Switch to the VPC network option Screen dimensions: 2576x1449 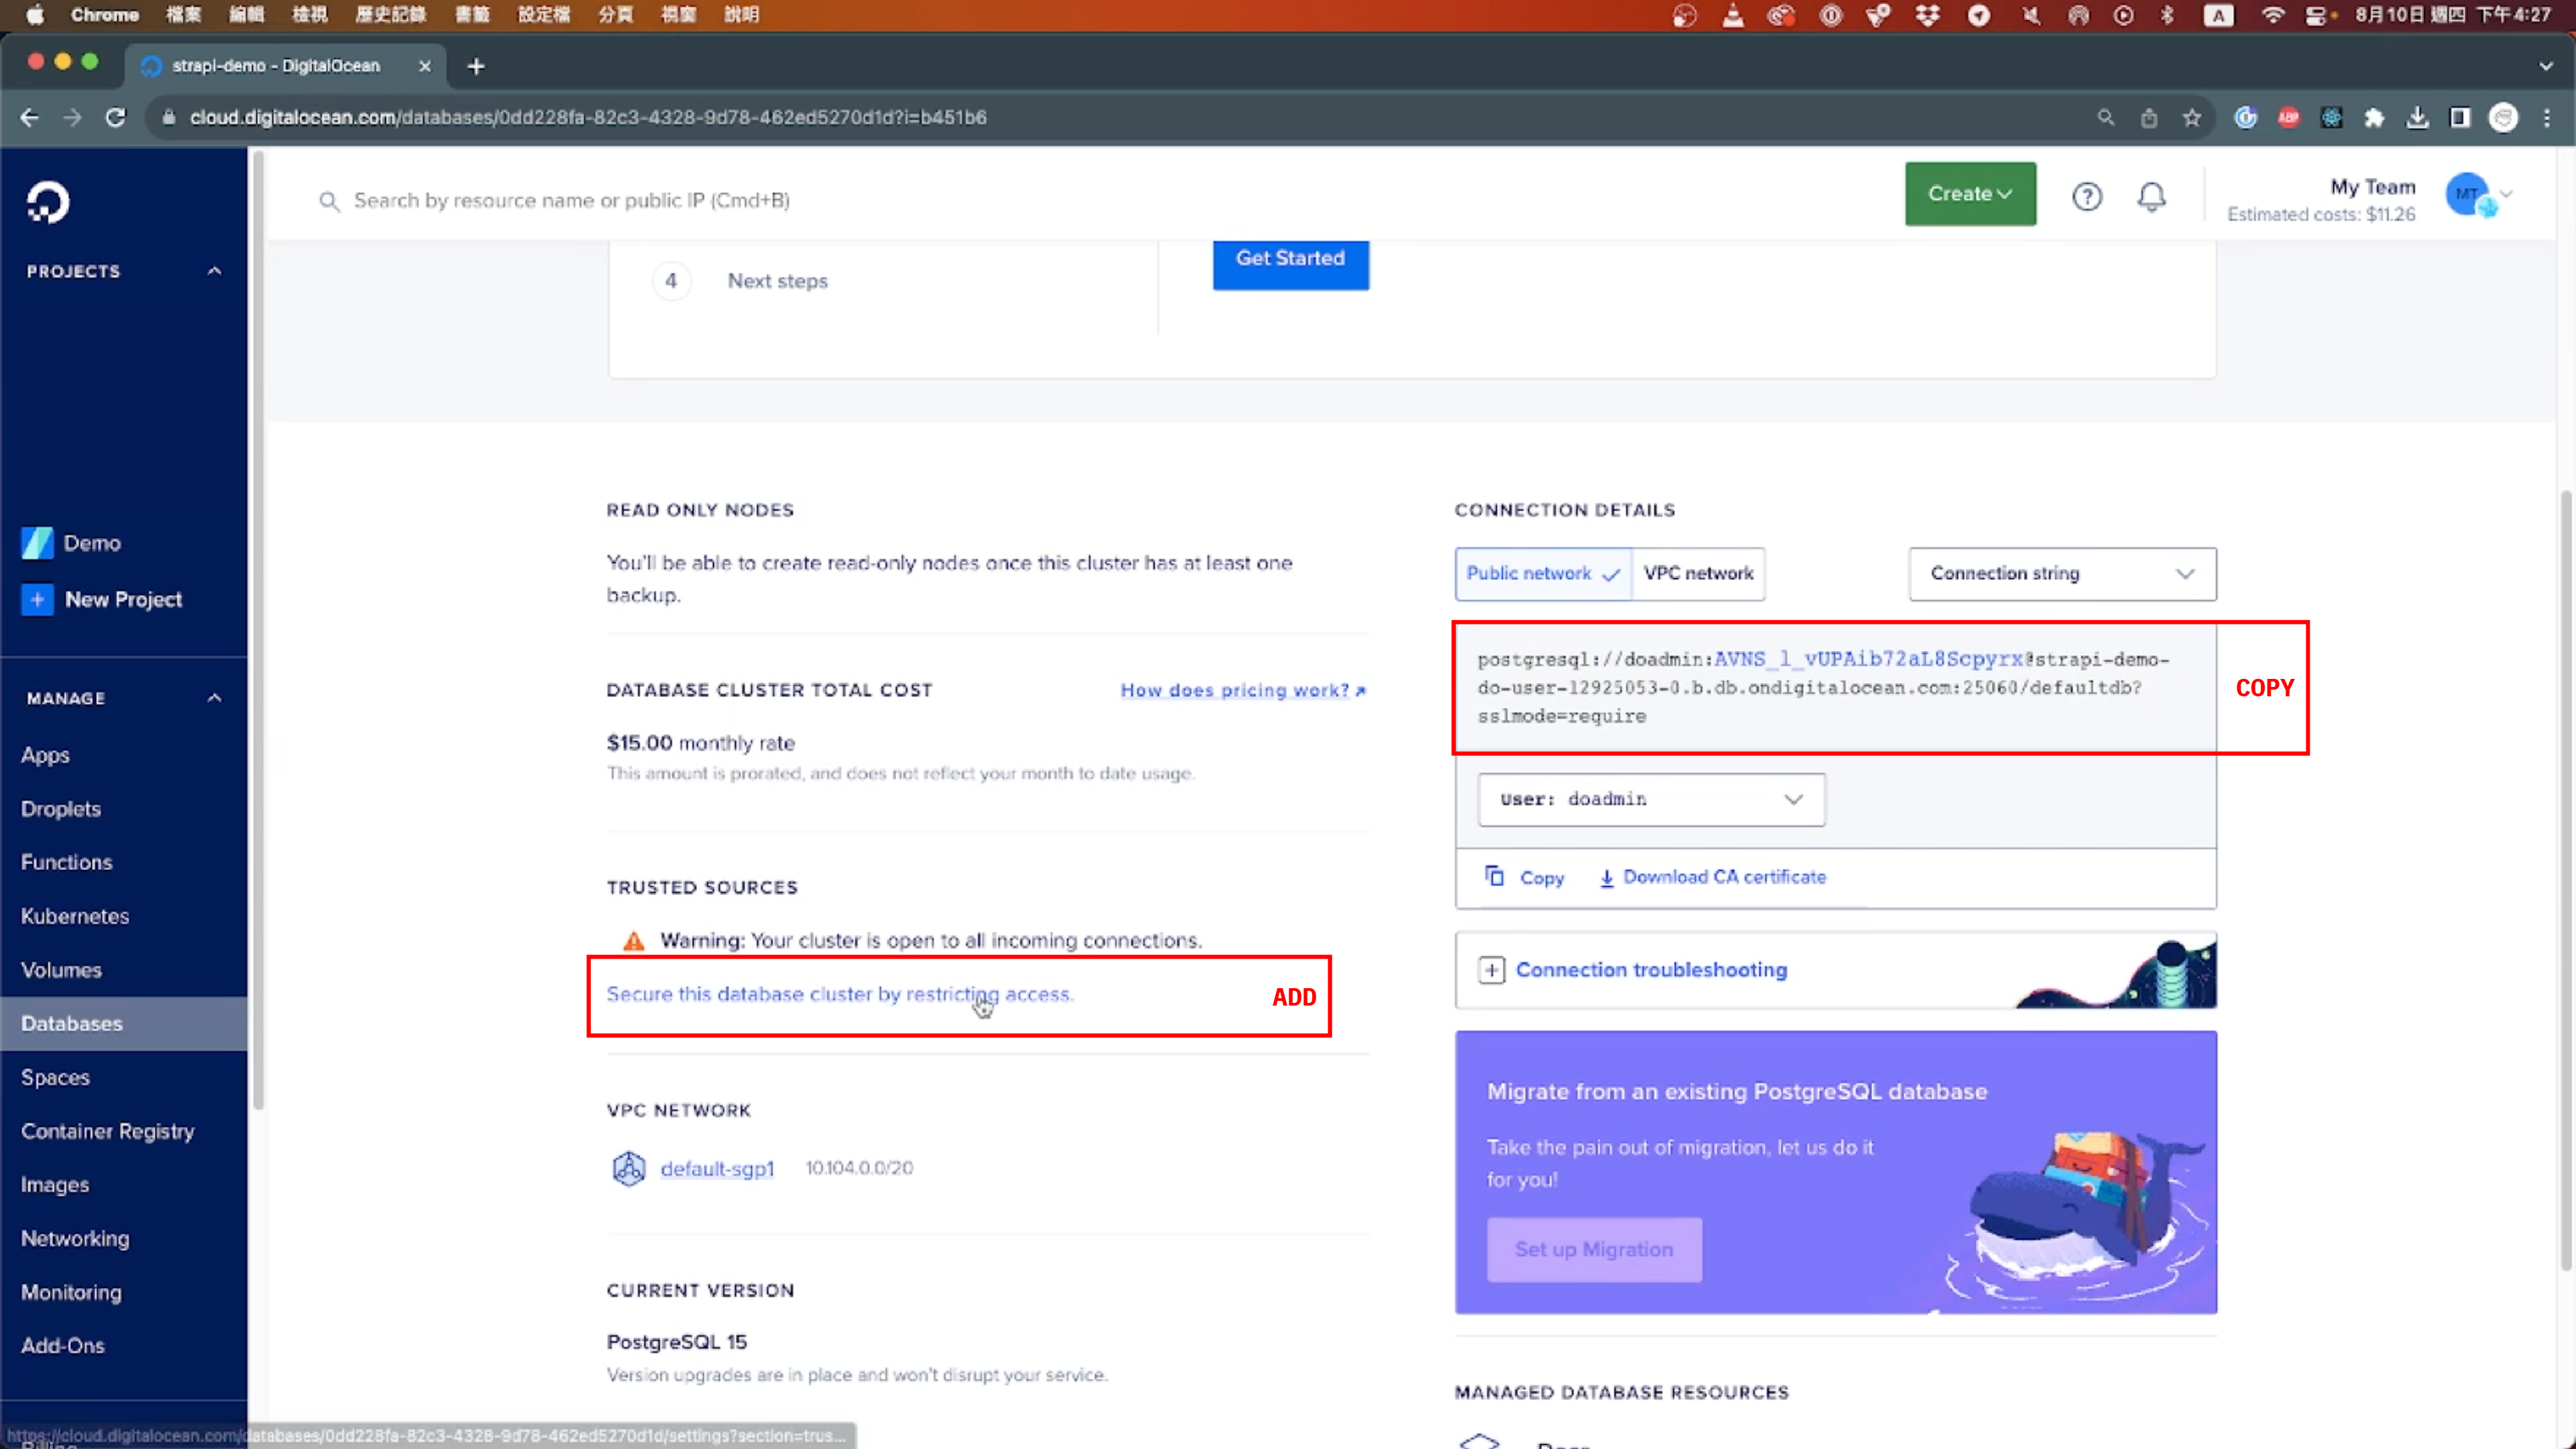click(1698, 573)
